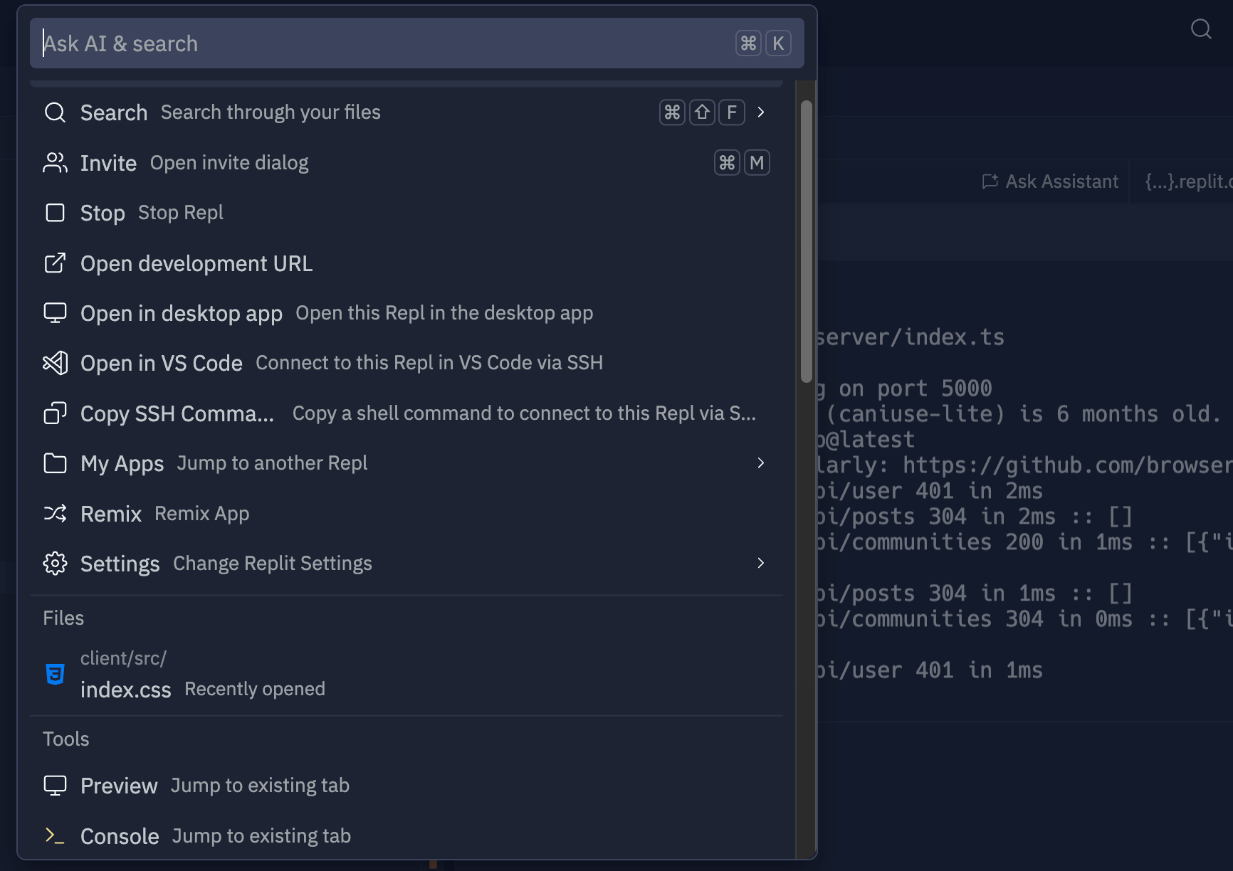Click '(caniuse-lite) is 6 months old.' line
The width and height of the screenshot is (1233, 871).
pos(1023,414)
